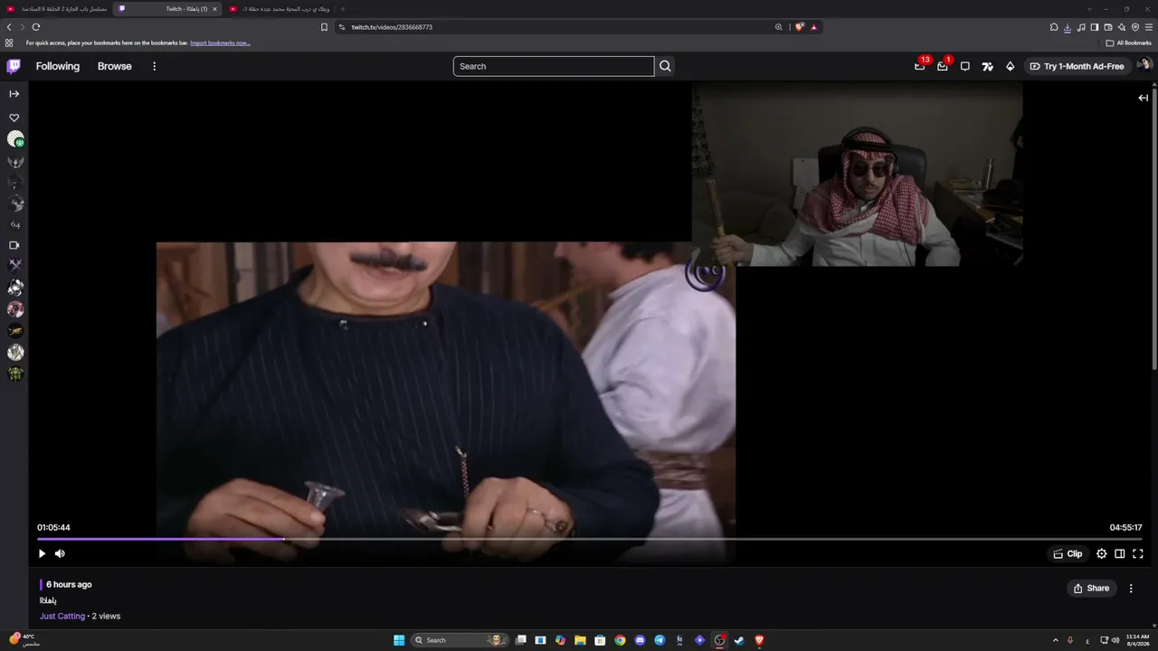Open File Explorer from the taskbar
The height and width of the screenshot is (651, 1158).
(580, 640)
